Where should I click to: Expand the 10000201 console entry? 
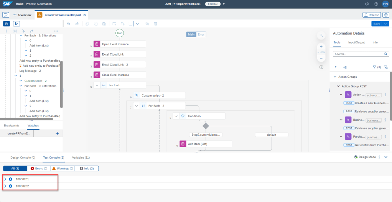pos(5,179)
